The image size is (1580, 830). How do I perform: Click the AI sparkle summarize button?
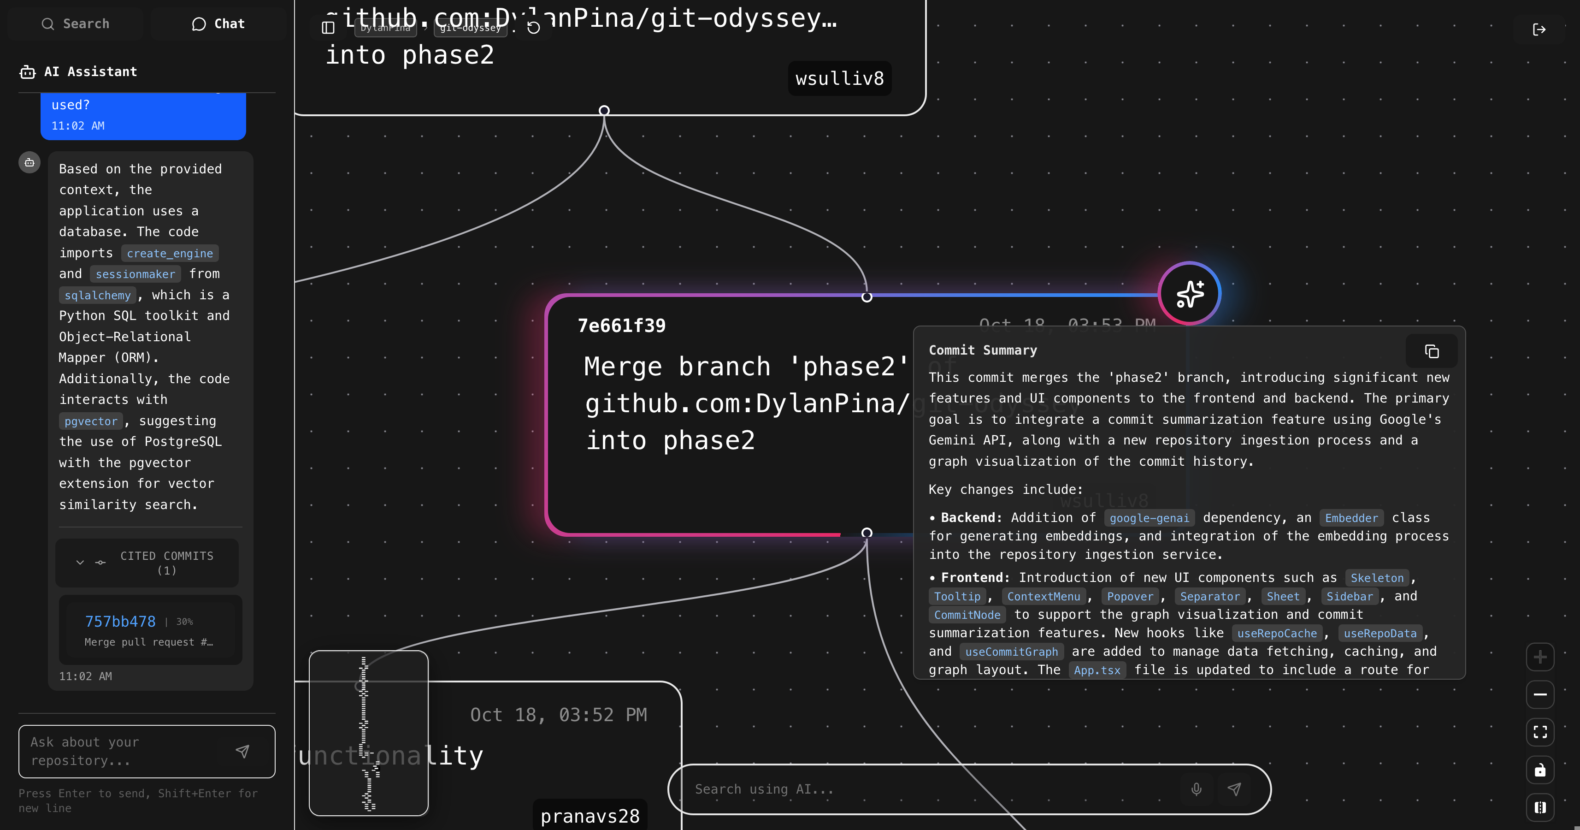tap(1189, 293)
